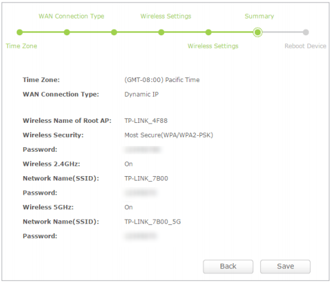
Task: Click the (GMT-08:00) Pacific Time value
Action: click(x=162, y=80)
